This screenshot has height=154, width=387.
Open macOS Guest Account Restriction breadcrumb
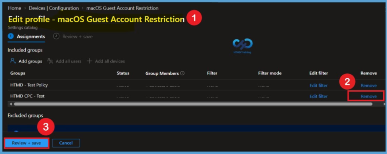pos(122,8)
